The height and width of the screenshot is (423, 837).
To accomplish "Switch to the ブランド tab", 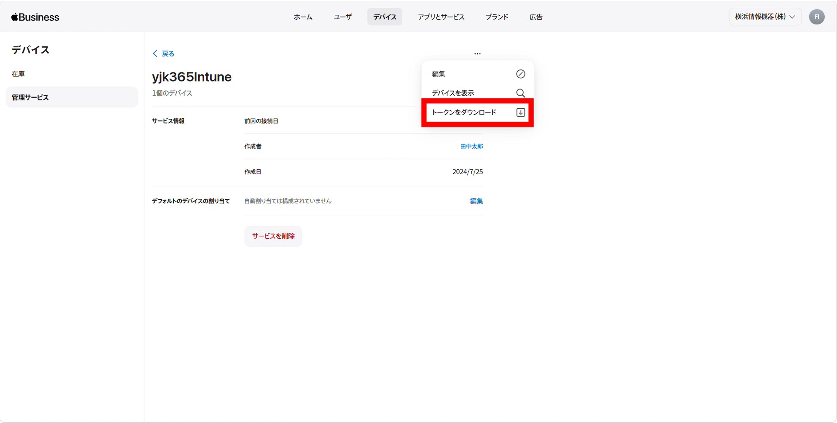I will [x=497, y=17].
